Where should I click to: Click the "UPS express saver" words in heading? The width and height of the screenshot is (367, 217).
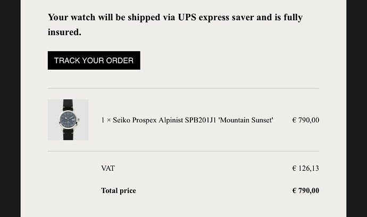pos(216,18)
